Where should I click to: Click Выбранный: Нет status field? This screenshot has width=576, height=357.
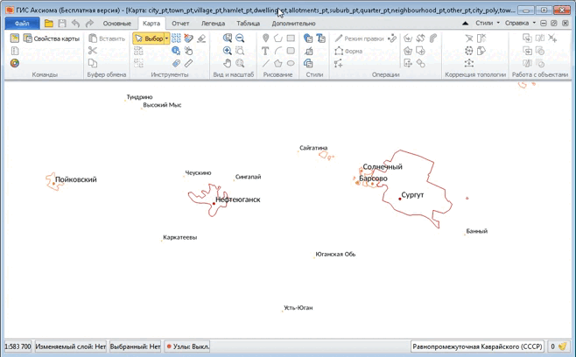point(135,346)
